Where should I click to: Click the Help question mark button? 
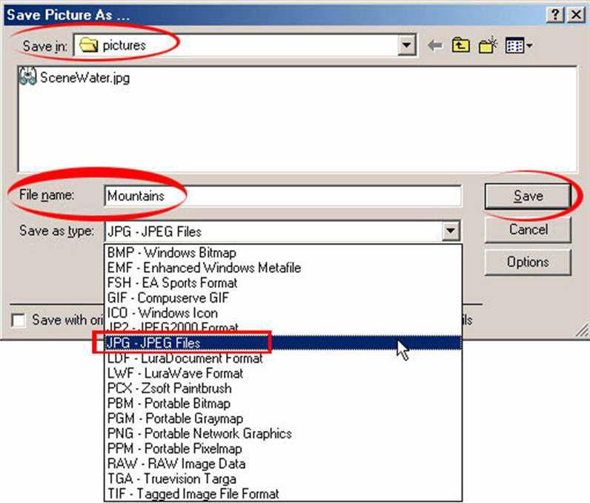[554, 15]
